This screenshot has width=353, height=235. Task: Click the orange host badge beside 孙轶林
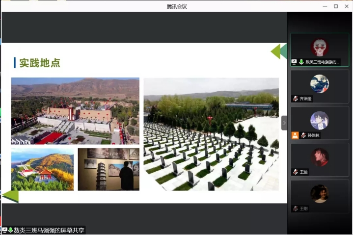295,135
